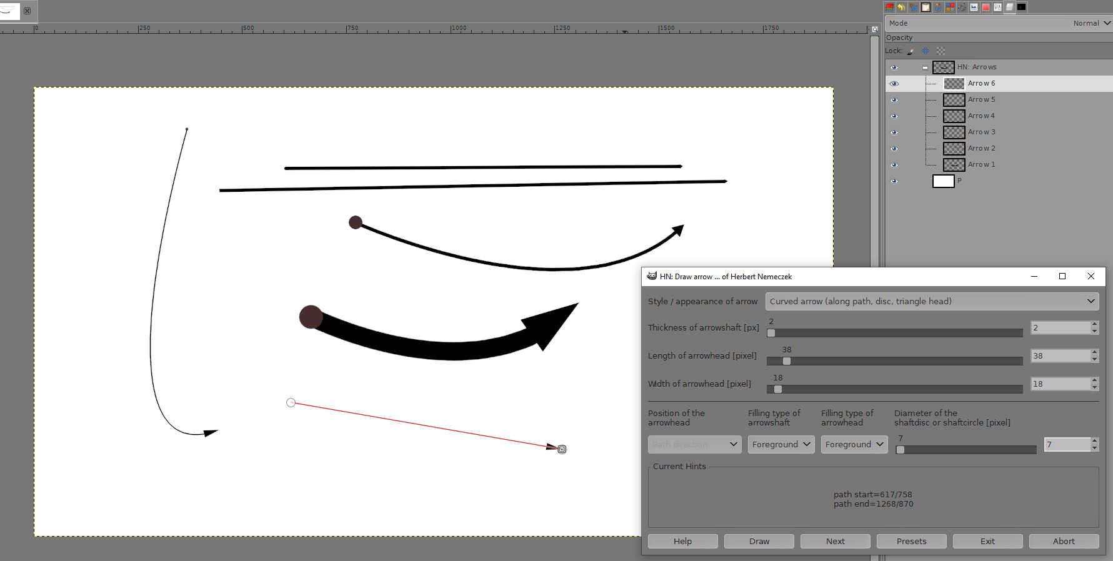Image resolution: width=1113 pixels, height=561 pixels.
Task: Toggle visibility of Arrow 3 layer
Action: coord(894,132)
